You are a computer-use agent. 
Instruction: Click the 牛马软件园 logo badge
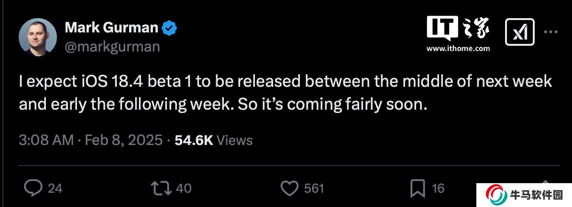click(x=524, y=195)
